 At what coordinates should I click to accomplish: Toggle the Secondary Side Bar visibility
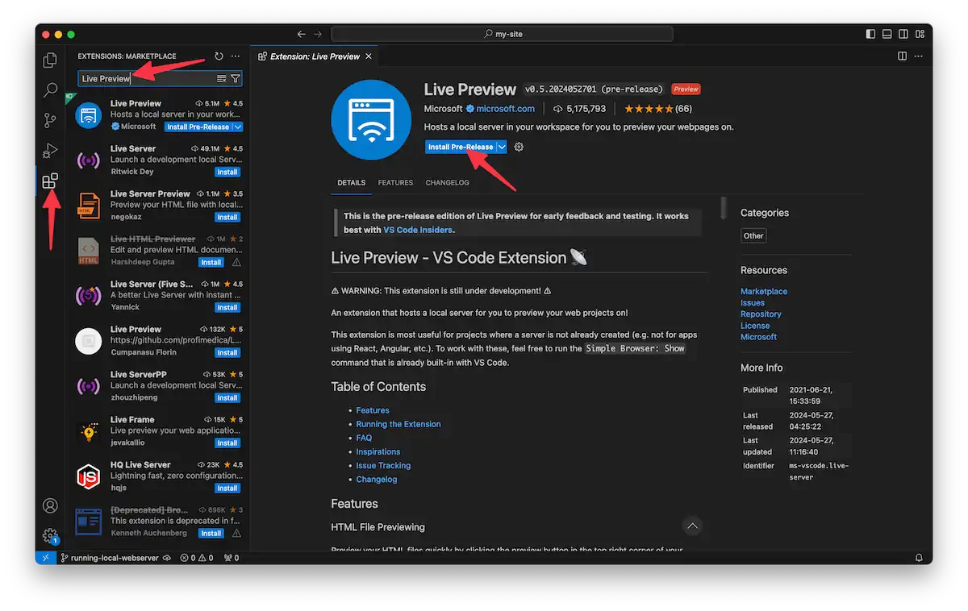902,33
